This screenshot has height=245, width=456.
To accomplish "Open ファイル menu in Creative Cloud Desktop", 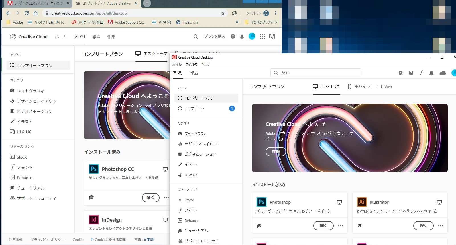I will (x=177, y=65).
